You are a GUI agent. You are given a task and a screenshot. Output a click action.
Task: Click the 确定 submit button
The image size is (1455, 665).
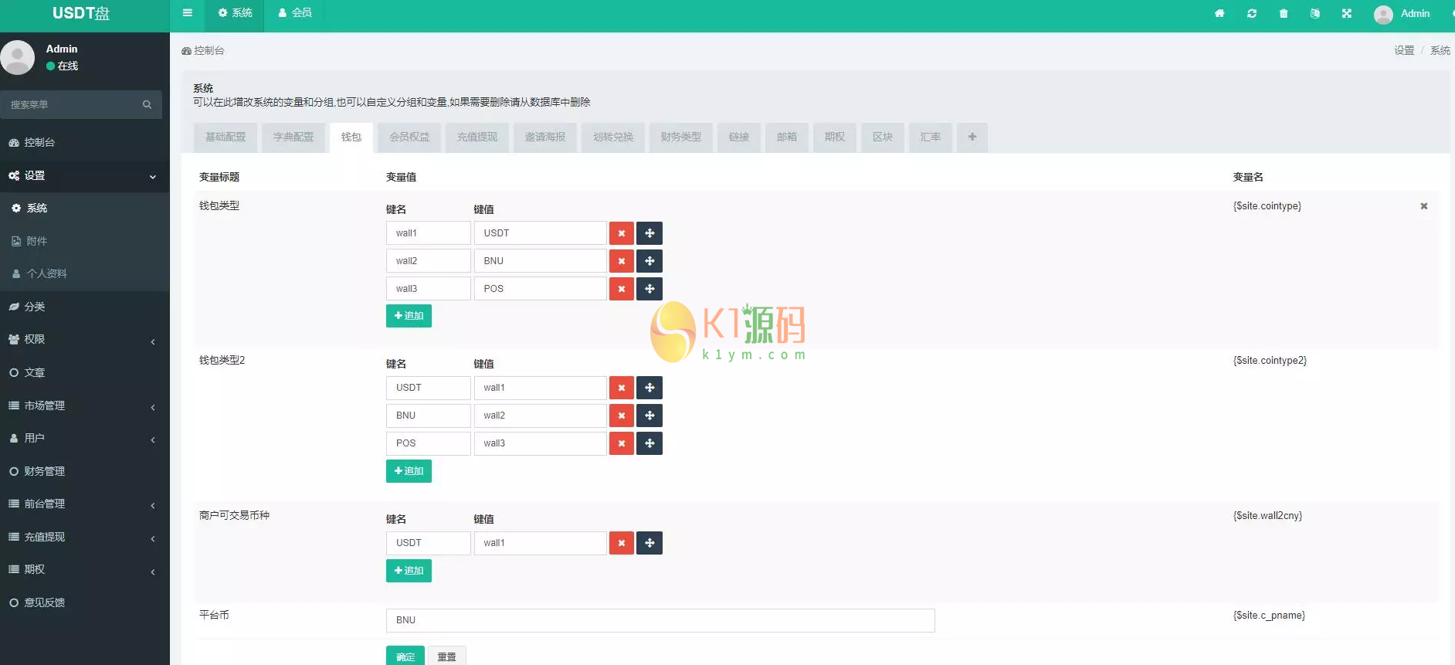click(x=405, y=656)
